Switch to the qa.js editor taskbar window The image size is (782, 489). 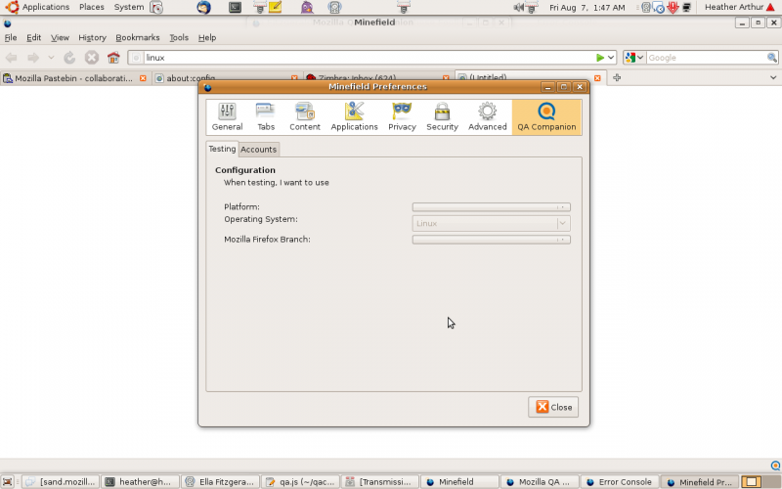(300, 482)
